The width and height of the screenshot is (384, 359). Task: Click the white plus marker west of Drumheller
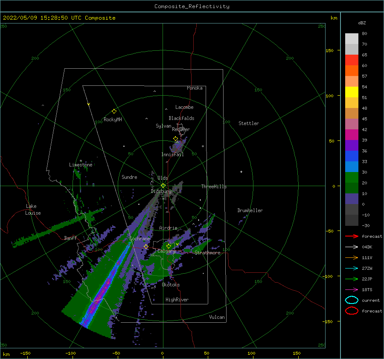click(241, 172)
